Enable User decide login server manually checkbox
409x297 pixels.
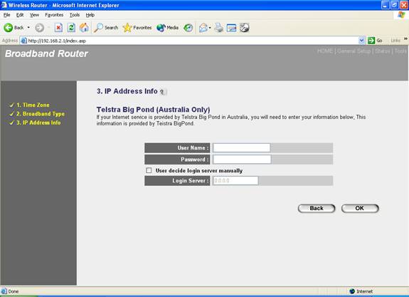(149, 170)
